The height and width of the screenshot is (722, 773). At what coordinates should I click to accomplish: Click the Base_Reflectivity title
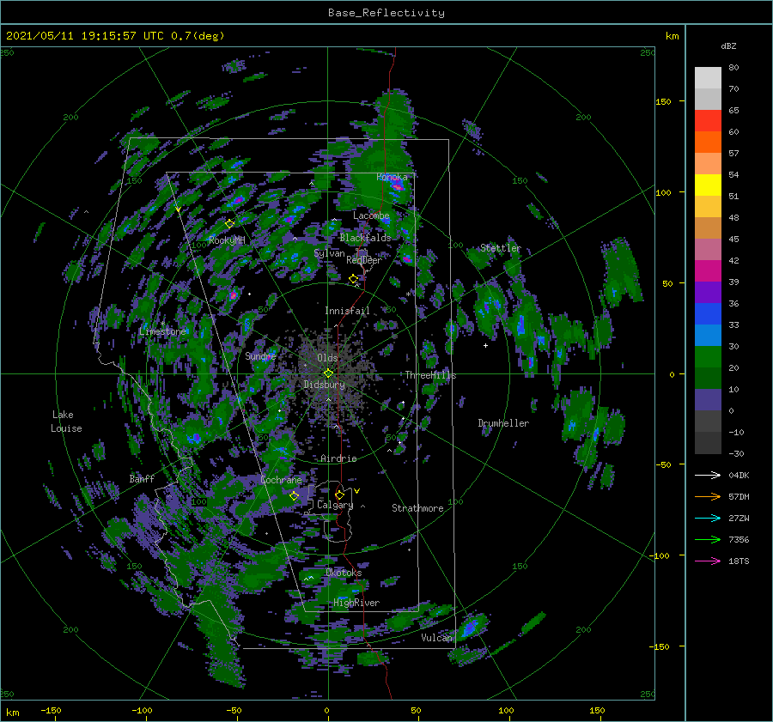386,13
